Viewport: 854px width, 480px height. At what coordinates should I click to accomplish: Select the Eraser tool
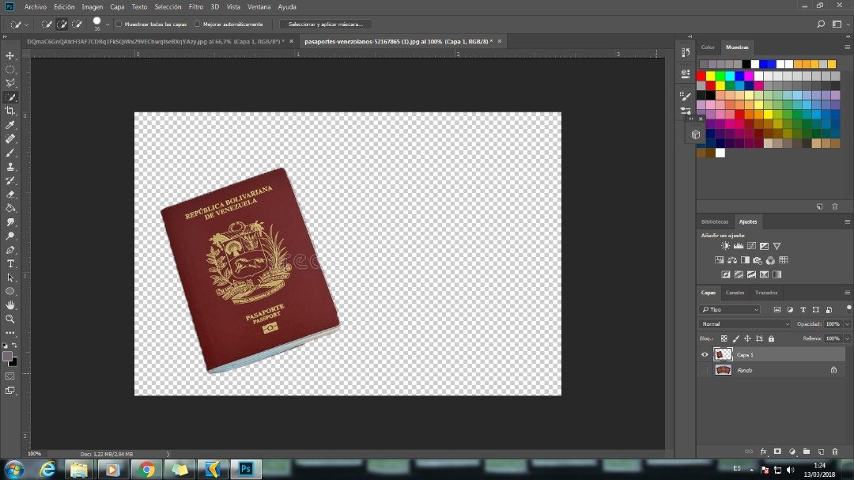coord(10,195)
